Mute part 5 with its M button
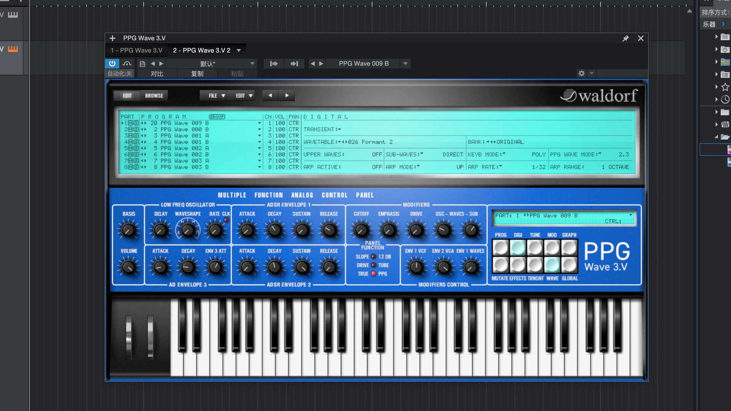The image size is (731, 411). (x=130, y=148)
